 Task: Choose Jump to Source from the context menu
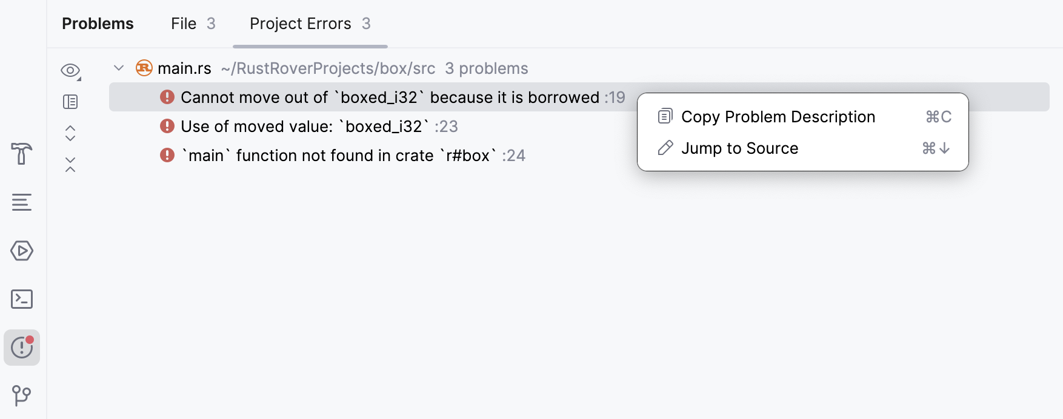click(740, 148)
